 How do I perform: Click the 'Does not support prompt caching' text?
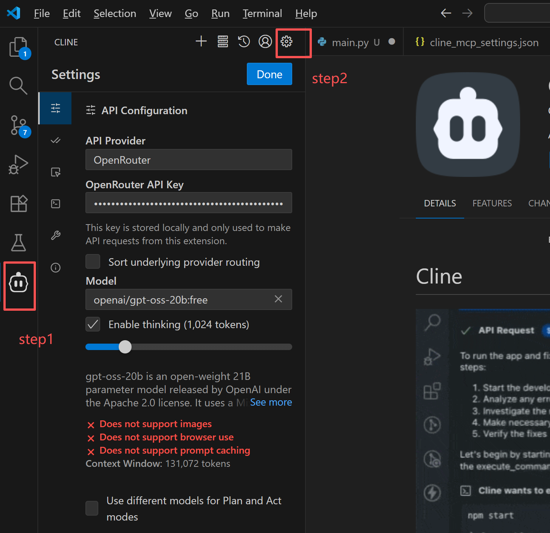tap(175, 450)
